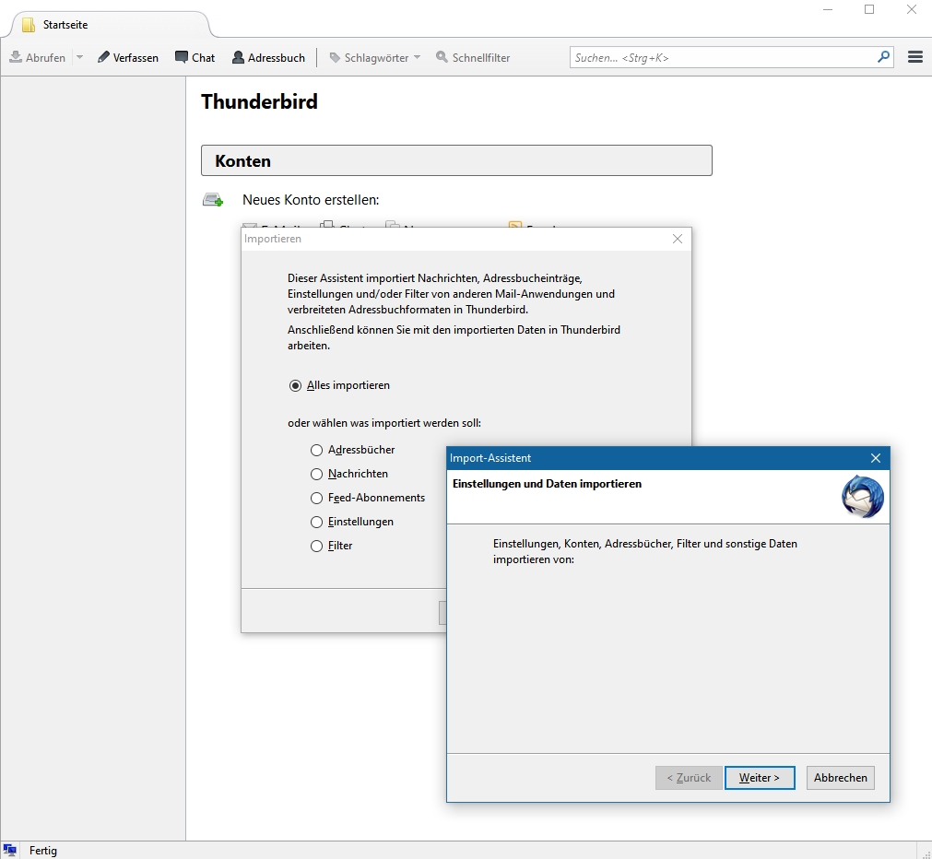Click the Abbrechen button
Screen dimensions: 932x859
841,778
